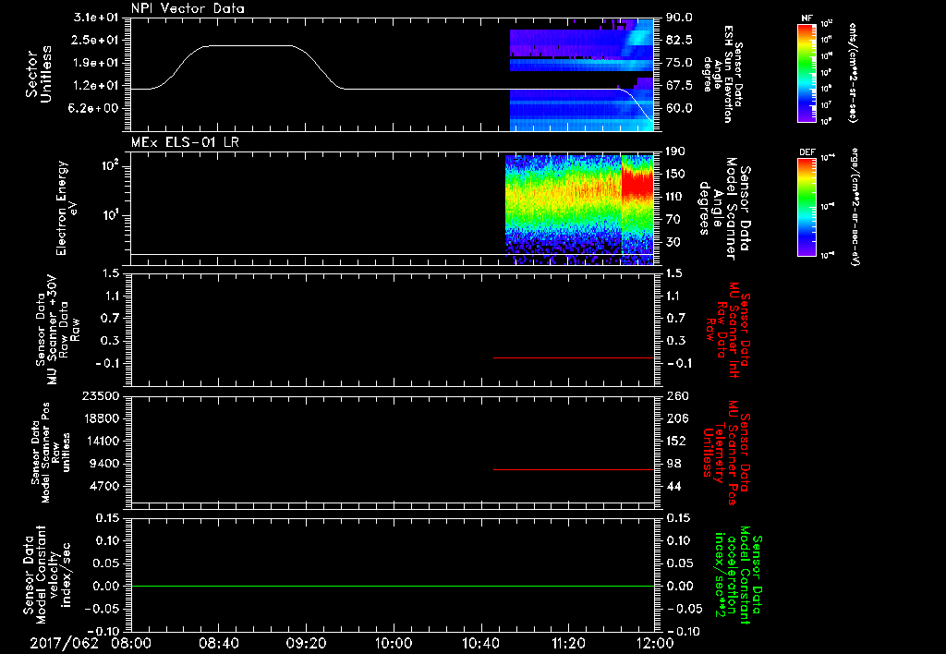Click the "08:00" time axis label

[131, 643]
